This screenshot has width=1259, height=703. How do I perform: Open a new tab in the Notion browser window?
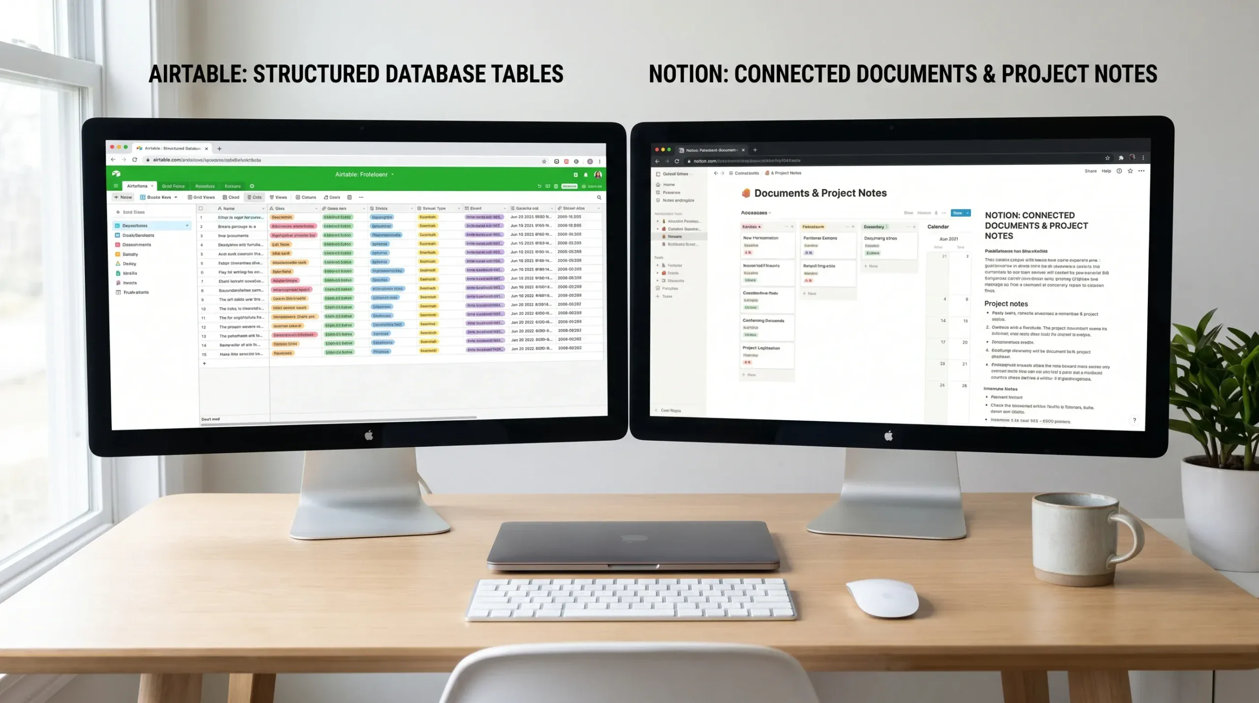[755, 150]
